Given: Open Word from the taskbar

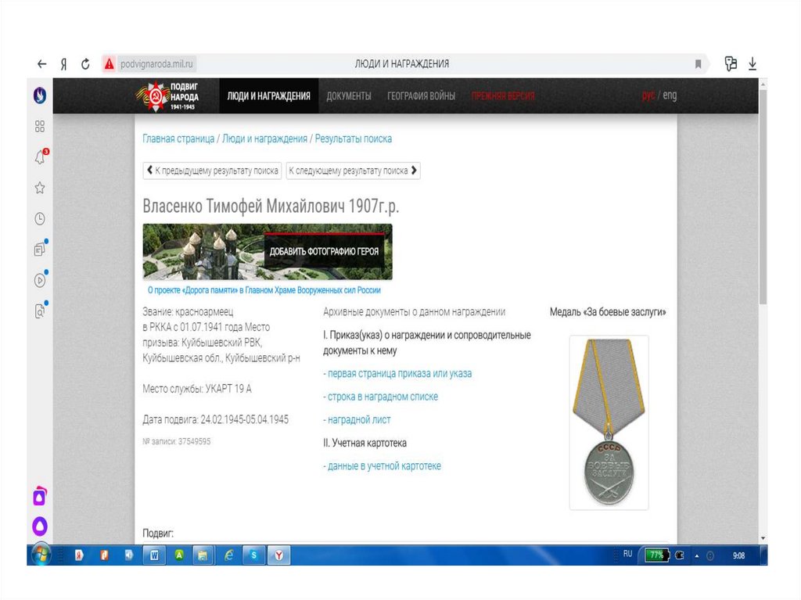Looking at the screenshot, I should (x=154, y=555).
